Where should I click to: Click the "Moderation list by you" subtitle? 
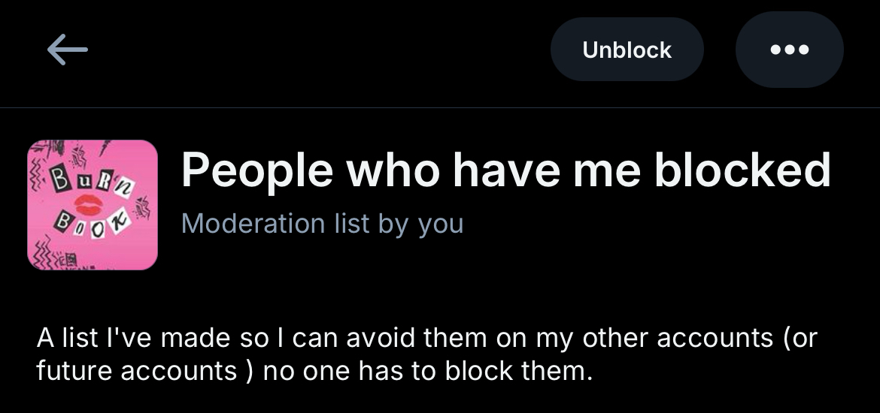pos(322,224)
